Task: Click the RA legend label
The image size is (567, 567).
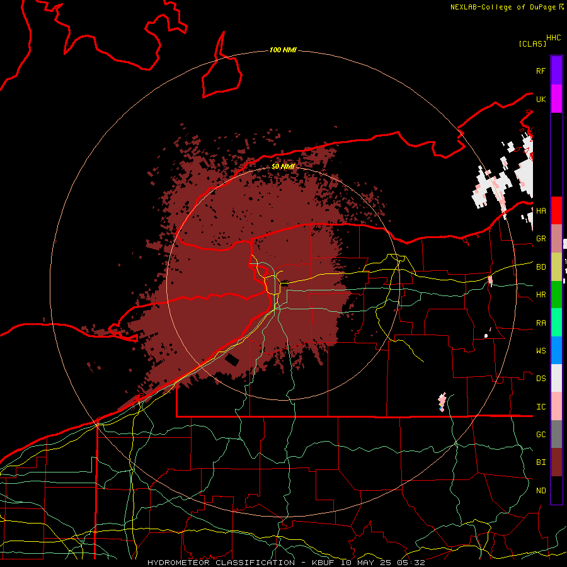Action: (x=541, y=323)
